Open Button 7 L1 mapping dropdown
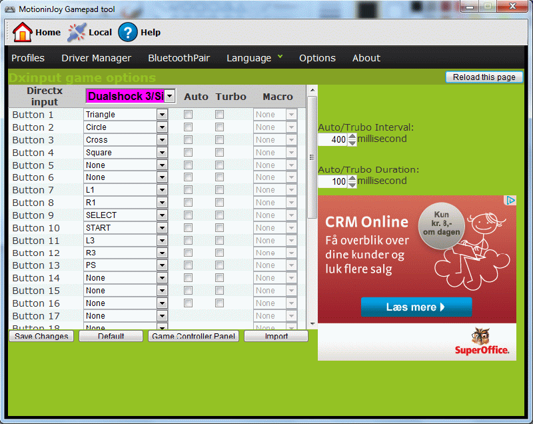This screenshot has height=424, width=533. pyautogui.click(x=126, y=190)
